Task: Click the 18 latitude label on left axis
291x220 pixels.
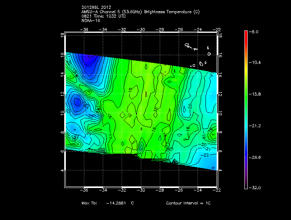Action: pyautogui.click(x=62, y=35)
